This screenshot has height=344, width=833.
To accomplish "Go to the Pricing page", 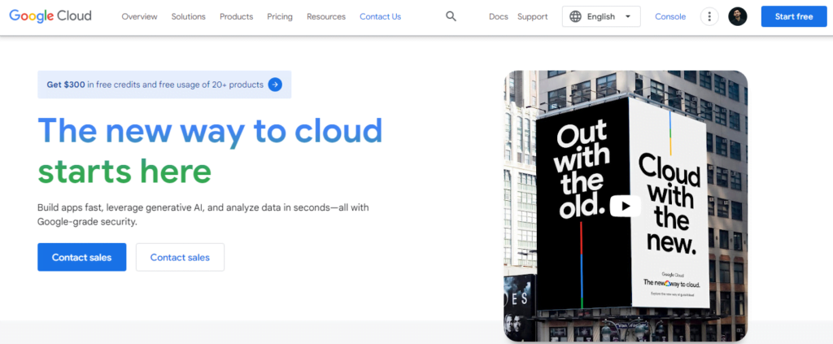I will tap(280, 16).
